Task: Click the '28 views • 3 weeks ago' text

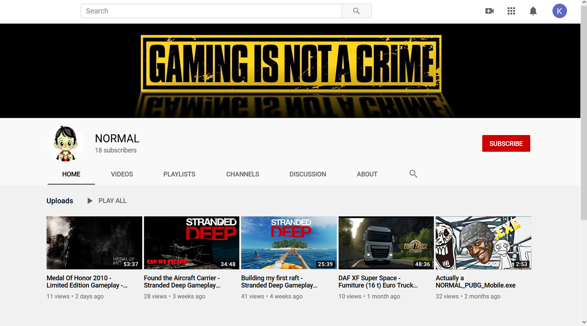Action: tap(175, 297)
